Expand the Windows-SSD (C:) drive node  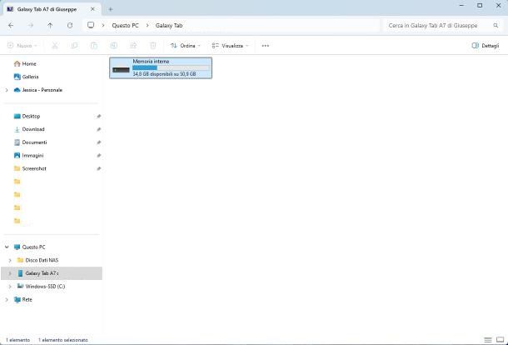click(x=10, y=287)
